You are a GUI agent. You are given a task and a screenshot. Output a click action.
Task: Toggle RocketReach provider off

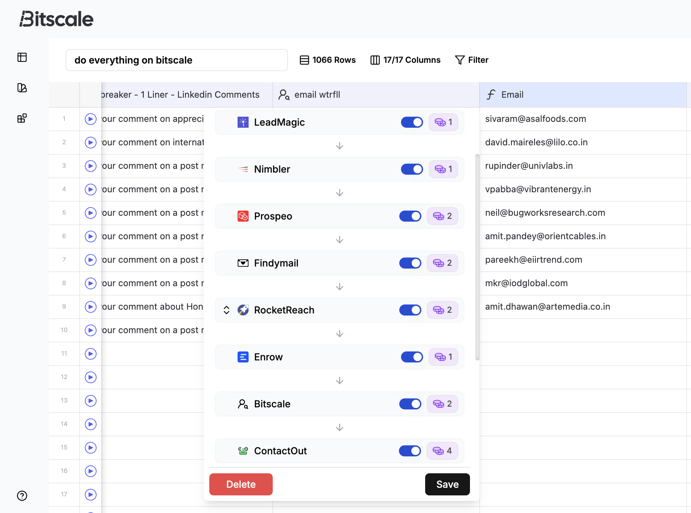410,310
